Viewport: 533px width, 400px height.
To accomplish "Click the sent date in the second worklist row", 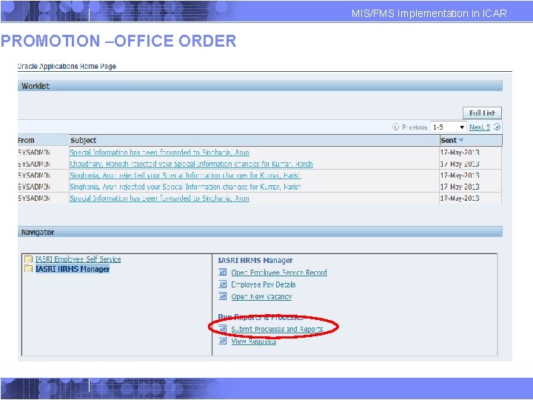I will click(460, 164).
